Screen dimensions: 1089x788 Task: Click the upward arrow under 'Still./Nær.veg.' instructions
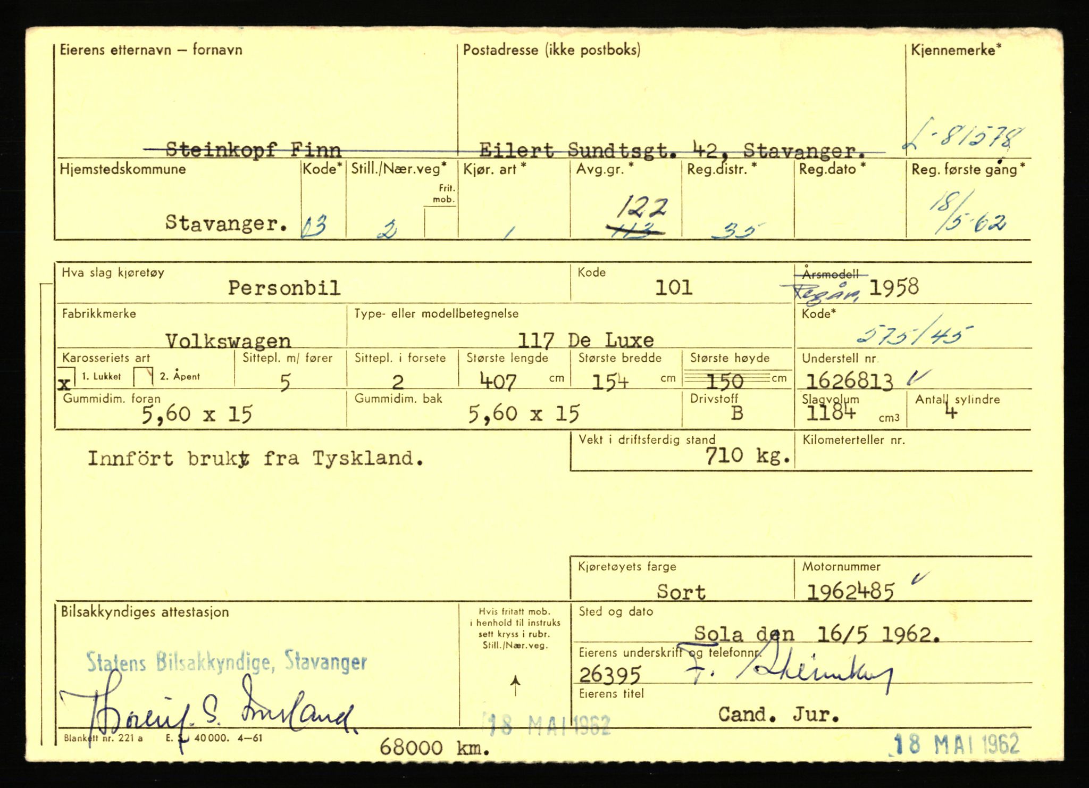(515, 686)
